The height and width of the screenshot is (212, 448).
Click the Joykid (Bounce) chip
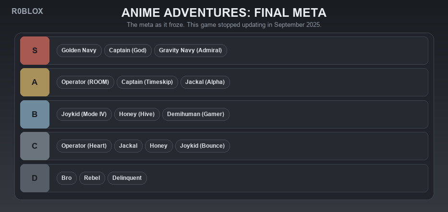(202, 146)
